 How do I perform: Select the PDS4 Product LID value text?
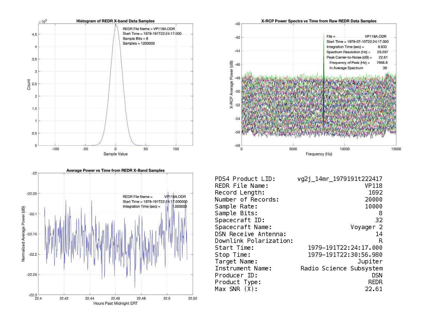(340, 179)
